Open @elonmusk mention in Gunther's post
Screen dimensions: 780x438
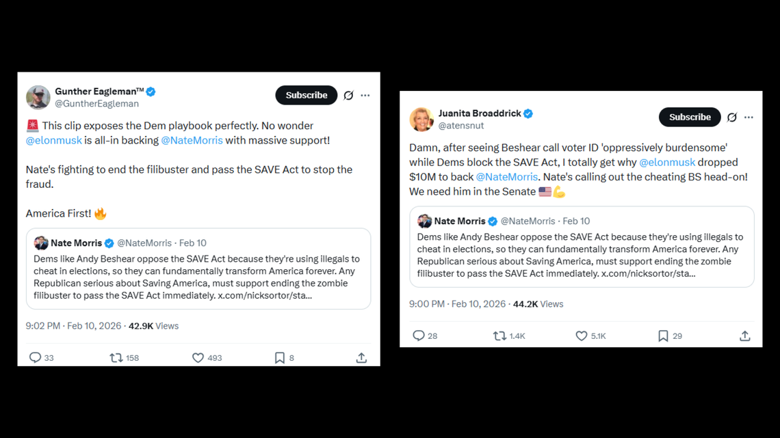(53, 140)
